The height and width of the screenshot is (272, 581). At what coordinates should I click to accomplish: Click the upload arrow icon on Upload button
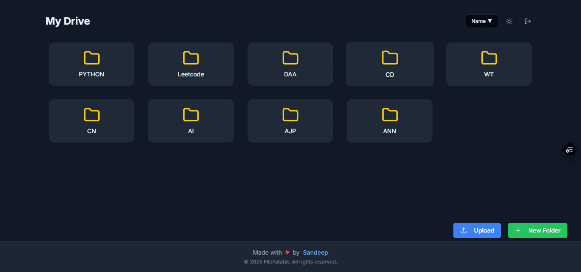pyautogui.click(x=463, y=230)
